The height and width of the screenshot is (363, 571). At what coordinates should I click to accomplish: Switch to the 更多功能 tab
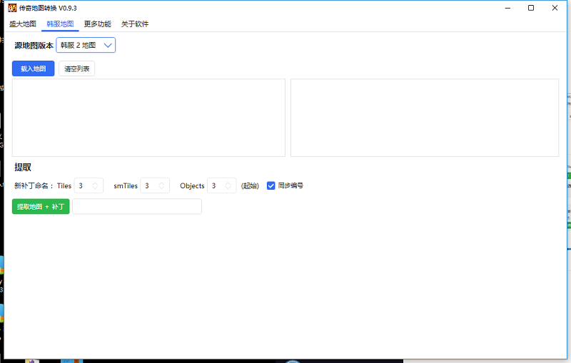click(x=98, y=24)
